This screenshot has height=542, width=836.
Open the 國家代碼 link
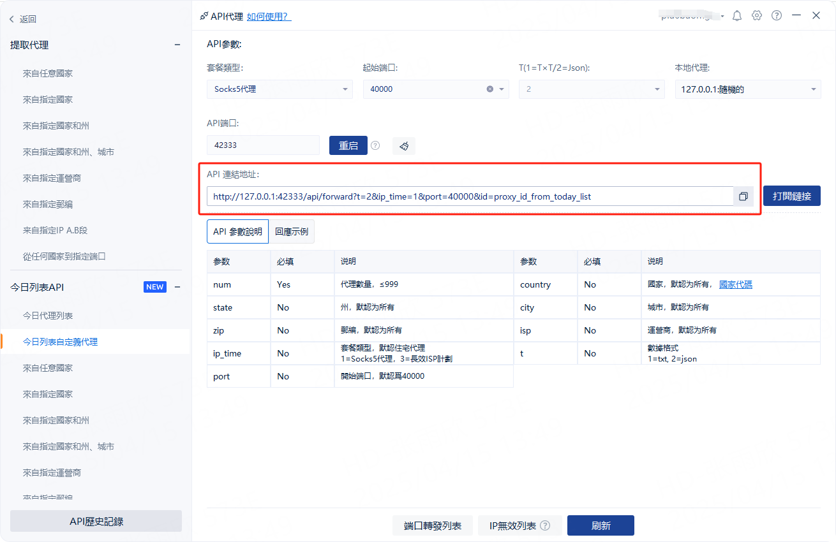[x=735, y=284]
